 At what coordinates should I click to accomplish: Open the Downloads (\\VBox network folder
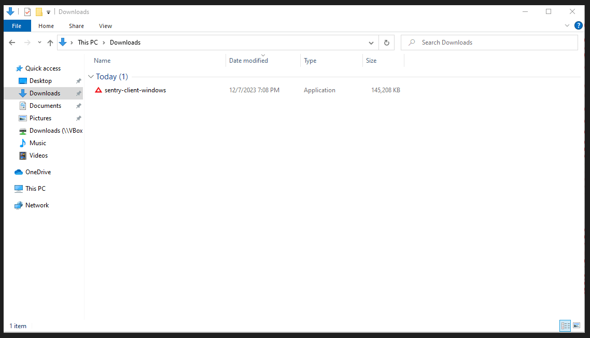[x=56, y=131]
